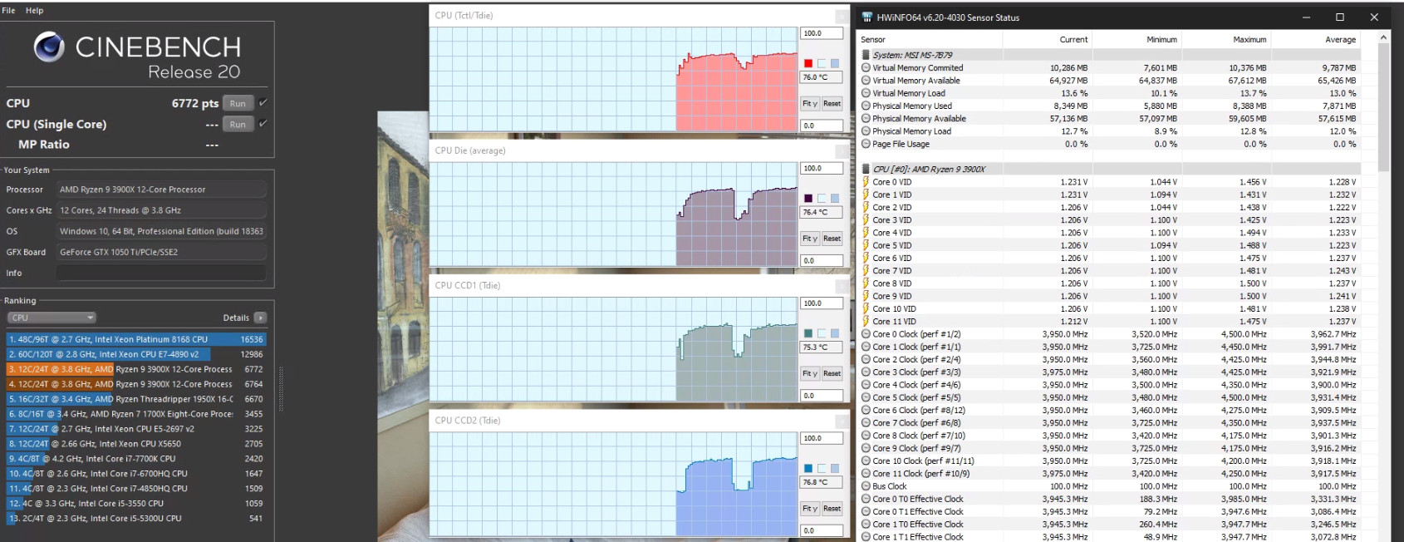Click the Cinebench sphere logo

pos(49,47)
